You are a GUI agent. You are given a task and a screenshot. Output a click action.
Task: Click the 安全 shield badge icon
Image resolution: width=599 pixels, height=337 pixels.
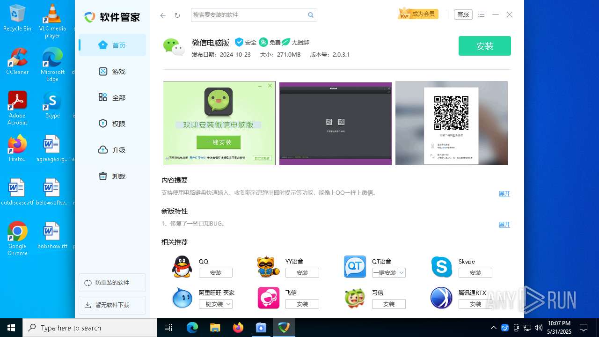coord(239,42)
